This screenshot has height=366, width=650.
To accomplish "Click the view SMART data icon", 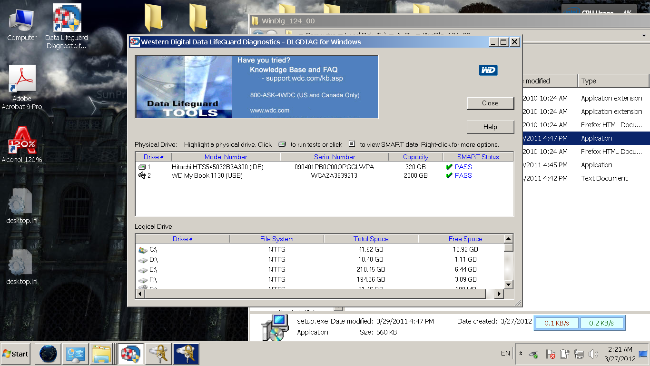I will [352, 144].
